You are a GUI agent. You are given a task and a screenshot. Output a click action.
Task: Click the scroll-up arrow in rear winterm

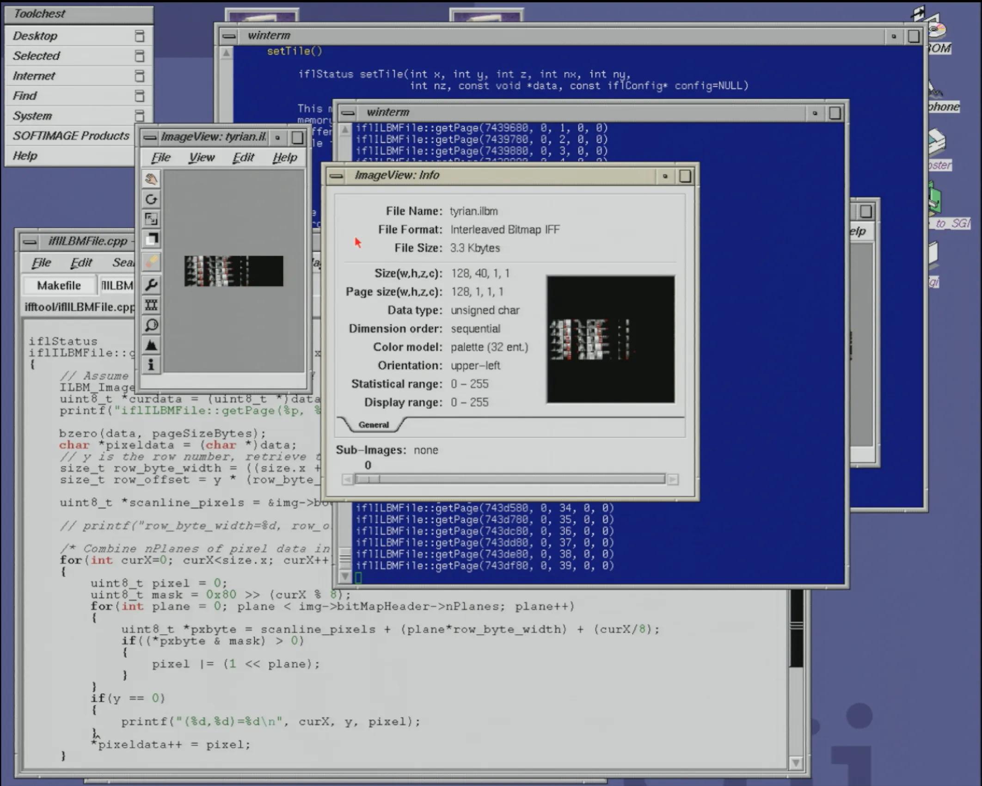tap(226, 53)
